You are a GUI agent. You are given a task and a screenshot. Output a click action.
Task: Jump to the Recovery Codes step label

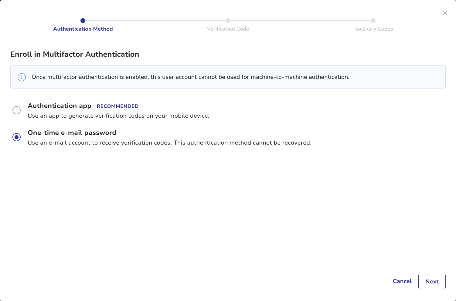click(x=373, y=29)
